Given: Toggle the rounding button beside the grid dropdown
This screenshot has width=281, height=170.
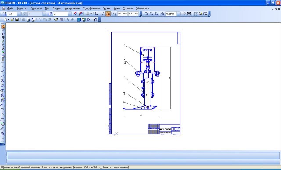Looking at the screenshot, I should [x=103, y=14].
